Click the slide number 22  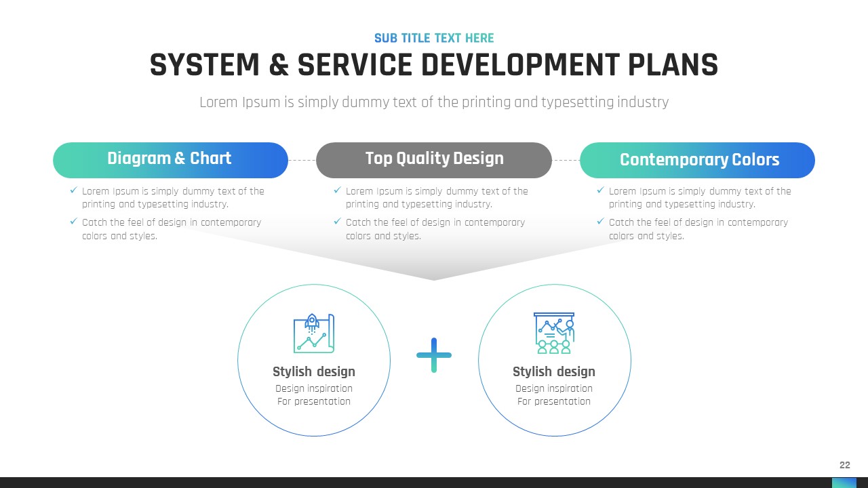(844, 465)
